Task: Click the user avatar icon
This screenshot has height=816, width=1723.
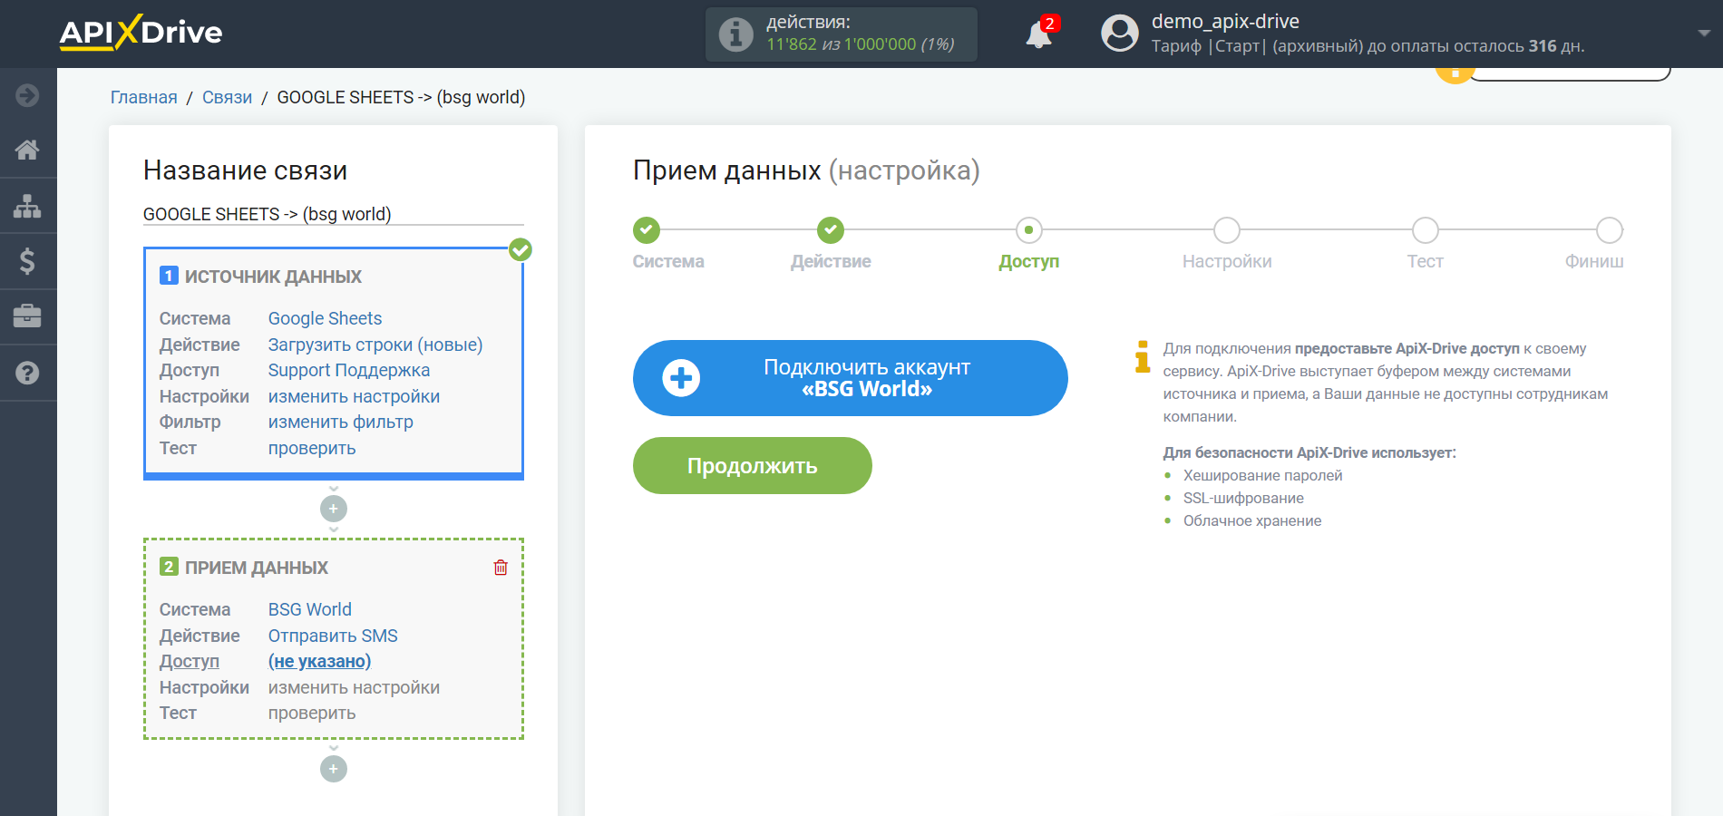Action: tap(1119, 34)
